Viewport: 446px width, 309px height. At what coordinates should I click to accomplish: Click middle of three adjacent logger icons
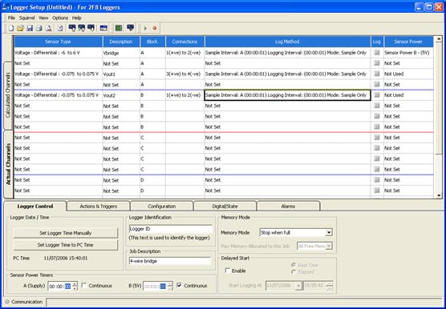click(82, 28)
